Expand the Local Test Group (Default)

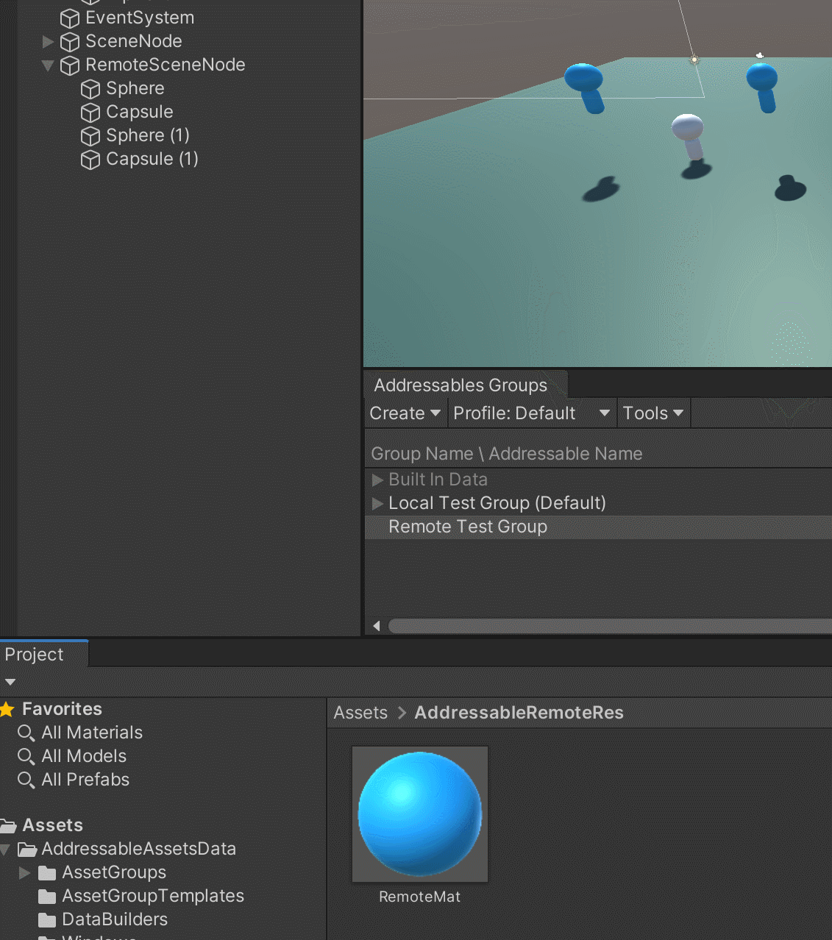click(x=377, y=503)
